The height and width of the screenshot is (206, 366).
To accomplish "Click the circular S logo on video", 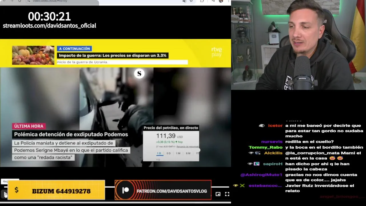I will tap(139, 74).
